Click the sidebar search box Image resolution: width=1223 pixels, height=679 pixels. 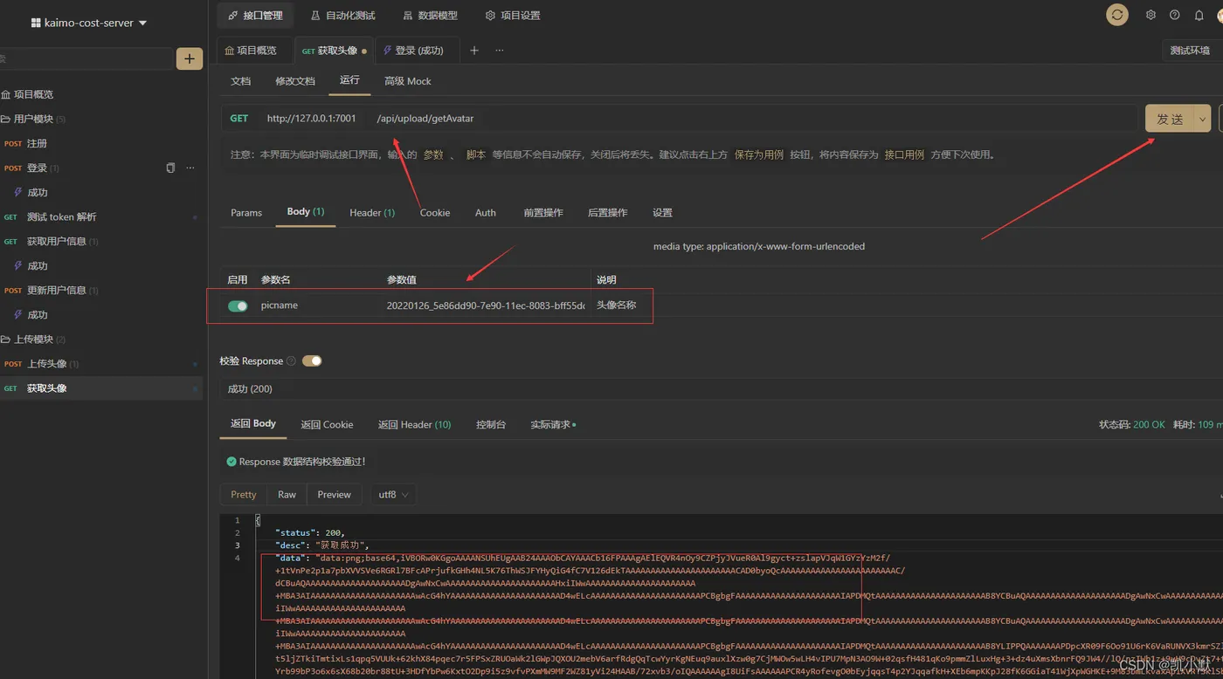(86, 58)
